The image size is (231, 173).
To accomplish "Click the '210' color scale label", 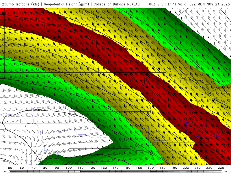I will pyautogui.click(x=198, y=168).
